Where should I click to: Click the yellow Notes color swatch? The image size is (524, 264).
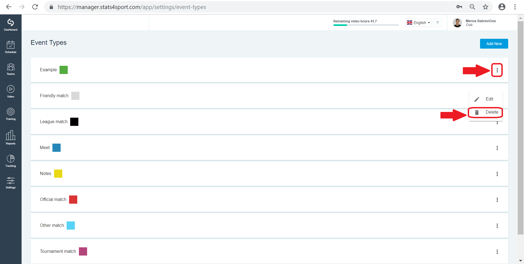point(58,174)
